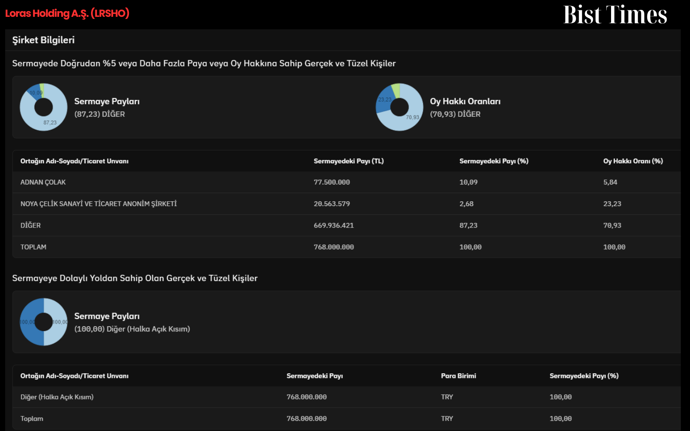Select the DİĞER shareholder row
The width and height of the screenshot is (690, 431).
click(347, 225)
